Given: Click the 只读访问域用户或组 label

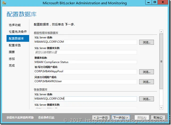Looking at the screenshot, I should click(x=46, y=77).
